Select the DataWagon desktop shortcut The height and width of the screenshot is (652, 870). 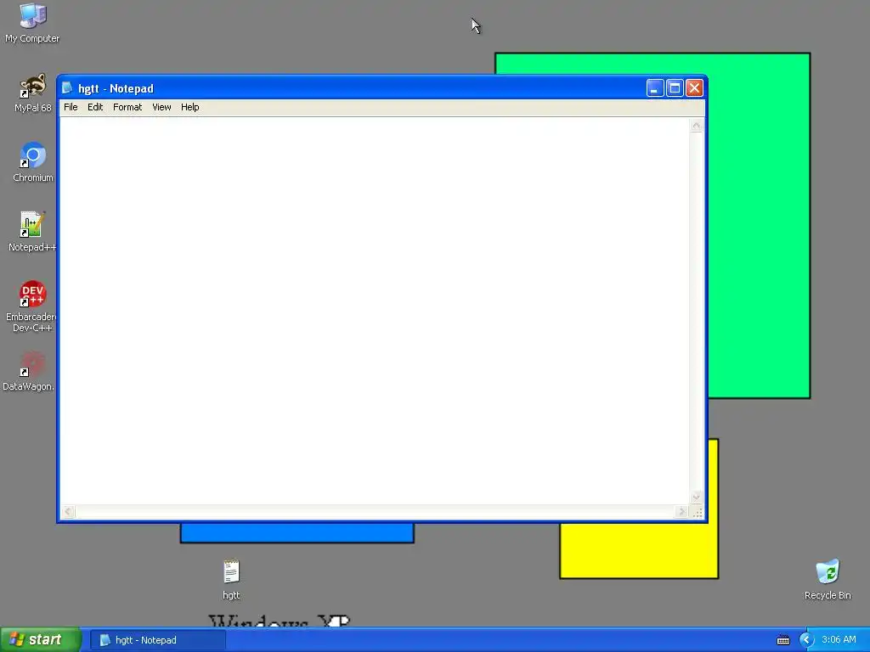point(29,372)
